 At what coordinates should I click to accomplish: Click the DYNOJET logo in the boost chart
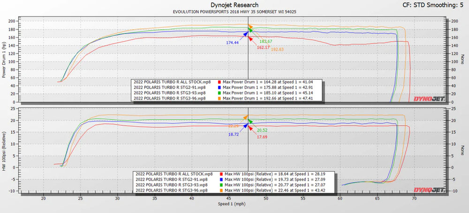click(x=428, y=190)
